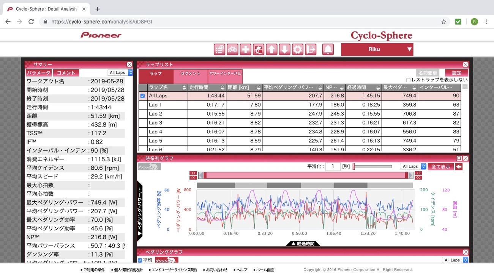Toggle the 平均 checkbox in pedaling graph

pyautogui.click(x=140, y=260)
